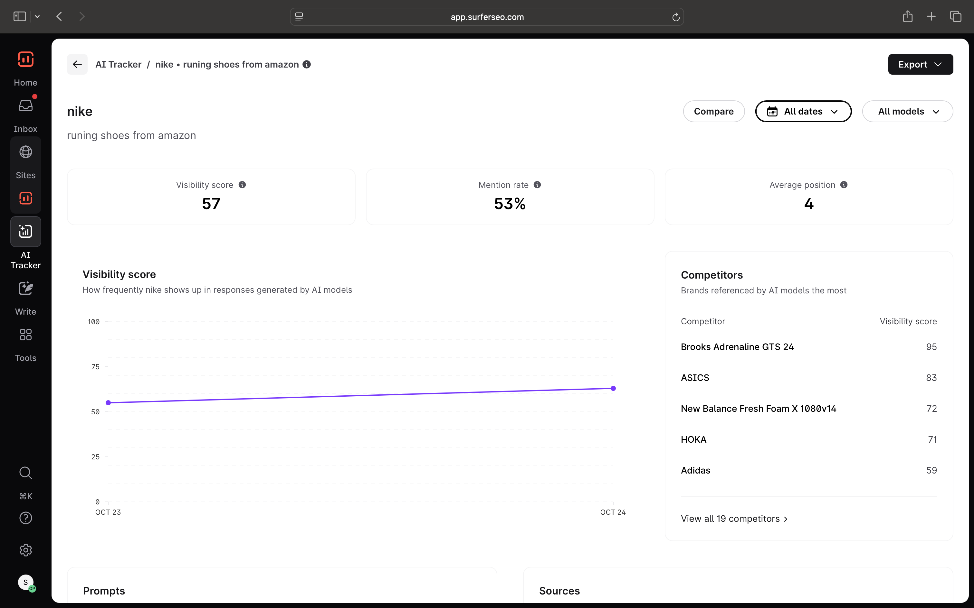The image size is (974, 608).
Task: Open the help question mark icon
Action: click(x=25, y=518)
